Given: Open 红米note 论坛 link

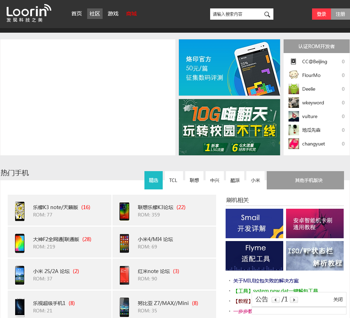Looking at the screenshot, I should coord(154,271).
